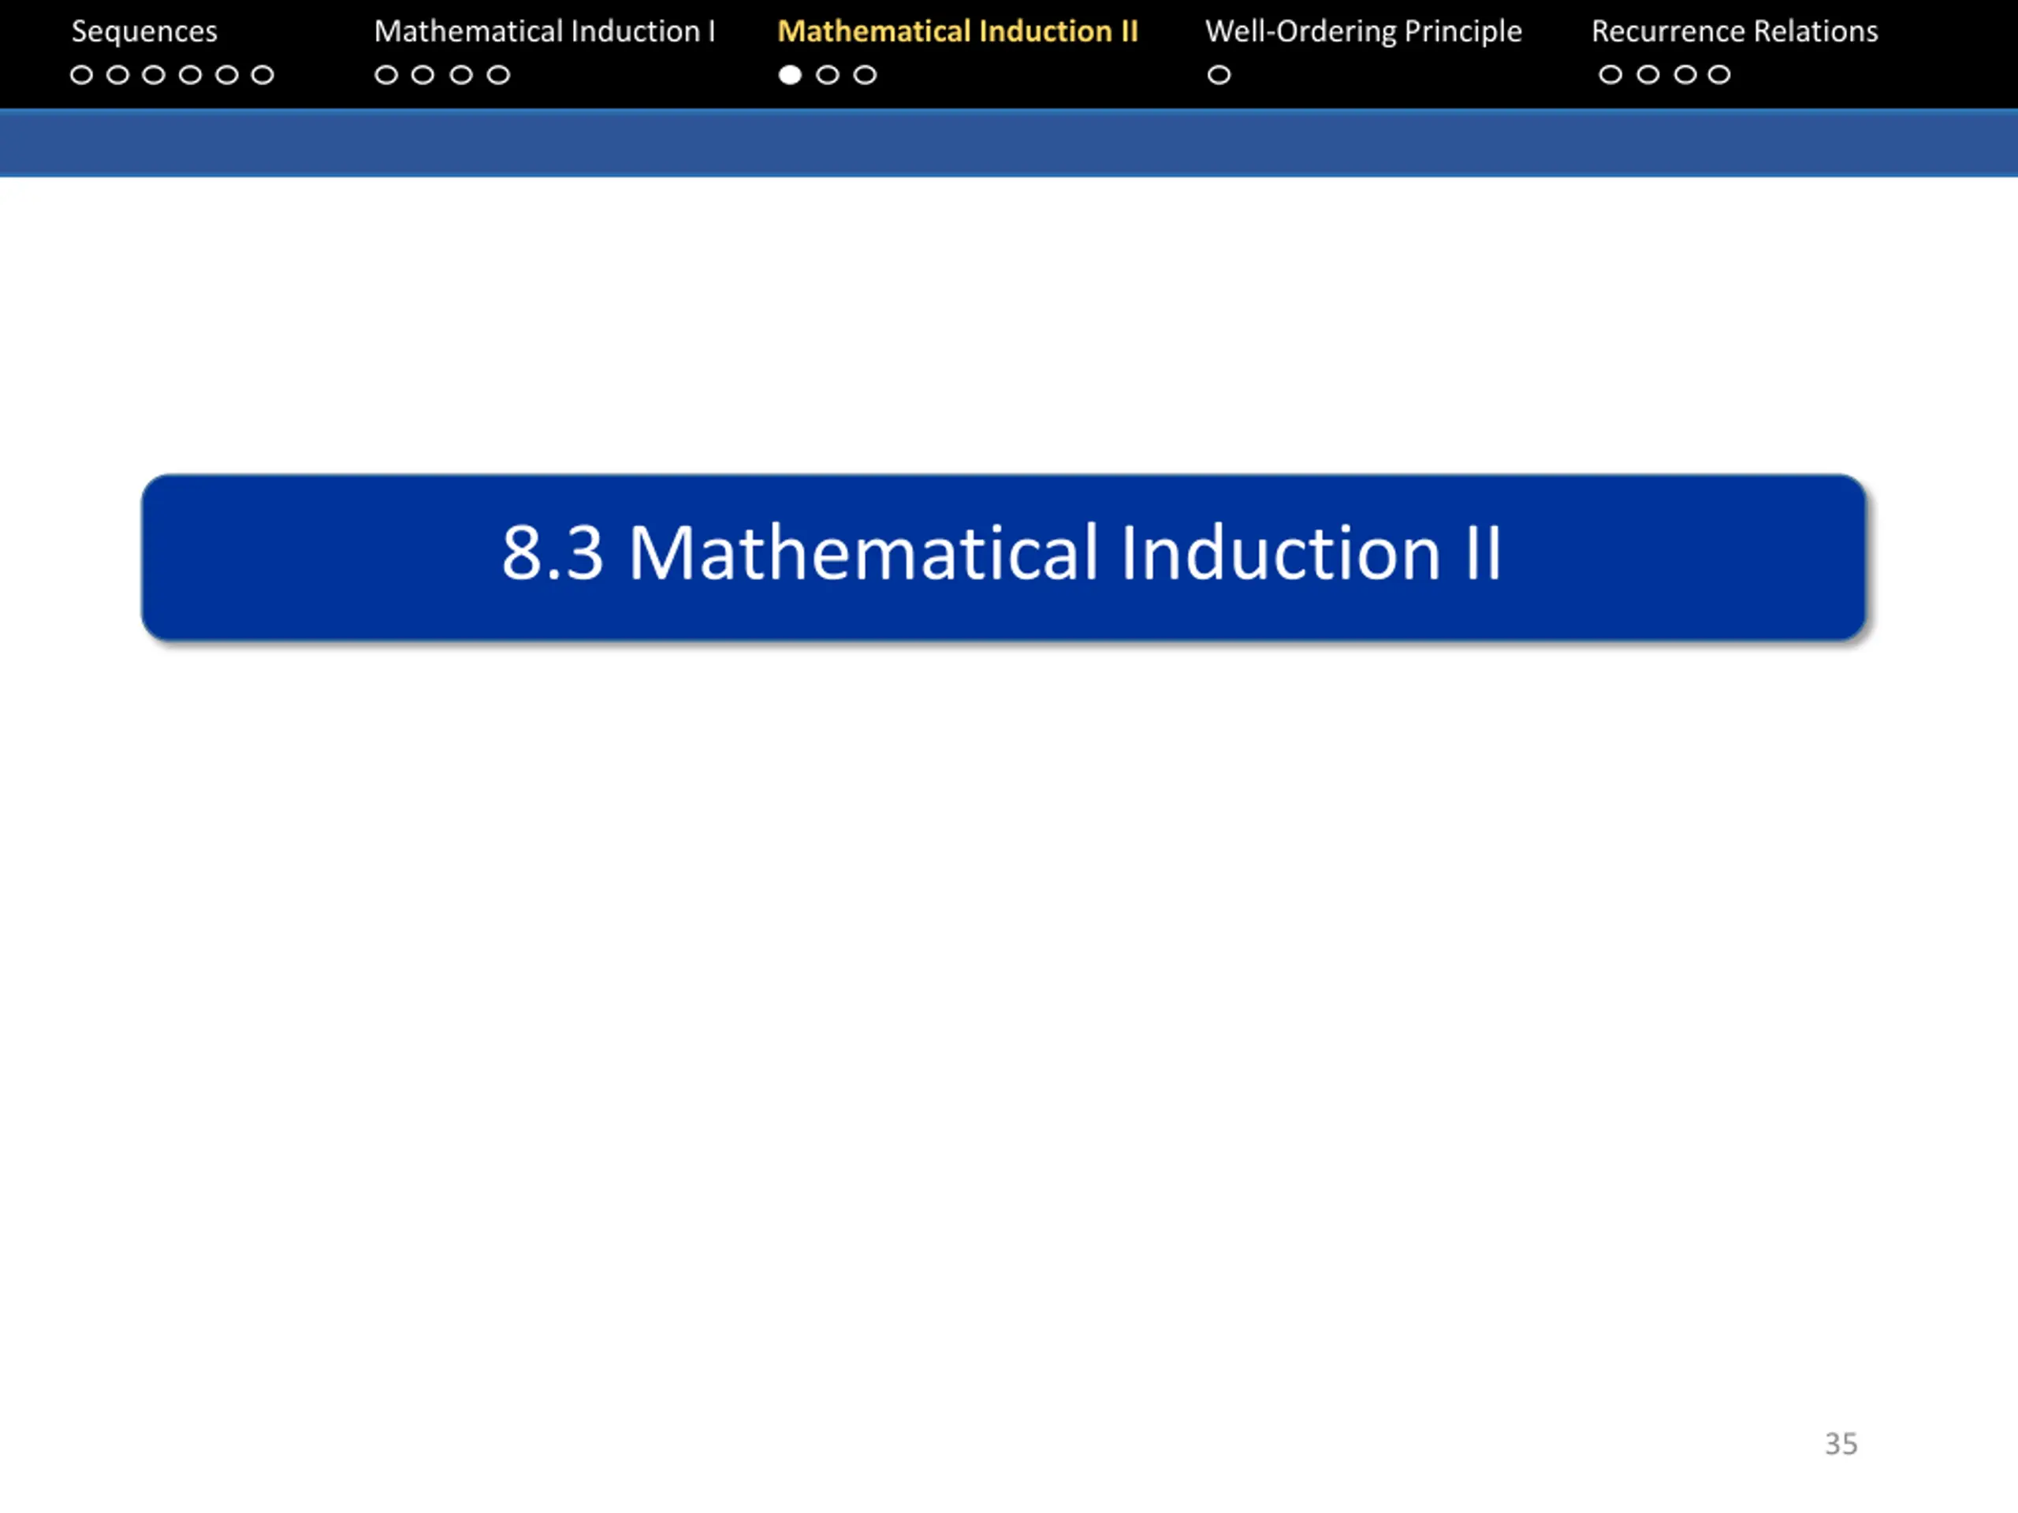Viewport: 2018px width, 1513px height.
Task: Select third dot under Recurrence Relations
Action: [1685, 75]
